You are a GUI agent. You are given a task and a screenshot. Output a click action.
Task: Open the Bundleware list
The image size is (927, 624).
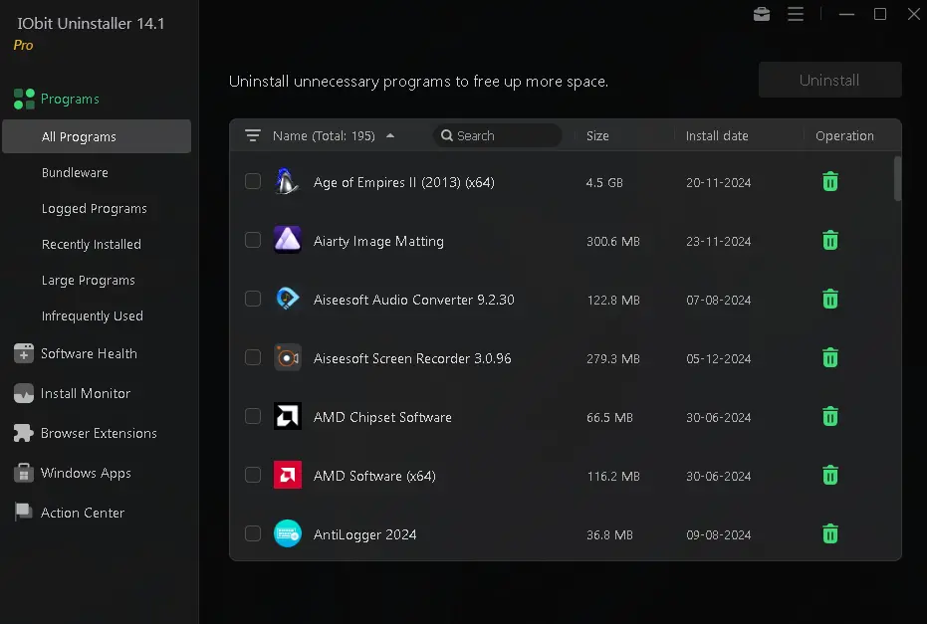click(x=75, y=173)
